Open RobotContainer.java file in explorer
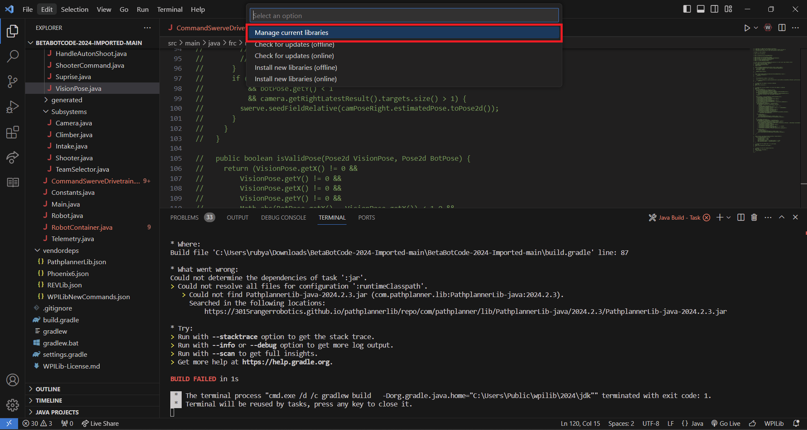The width and height of the screenshot is (807, 430). point(82,228)
